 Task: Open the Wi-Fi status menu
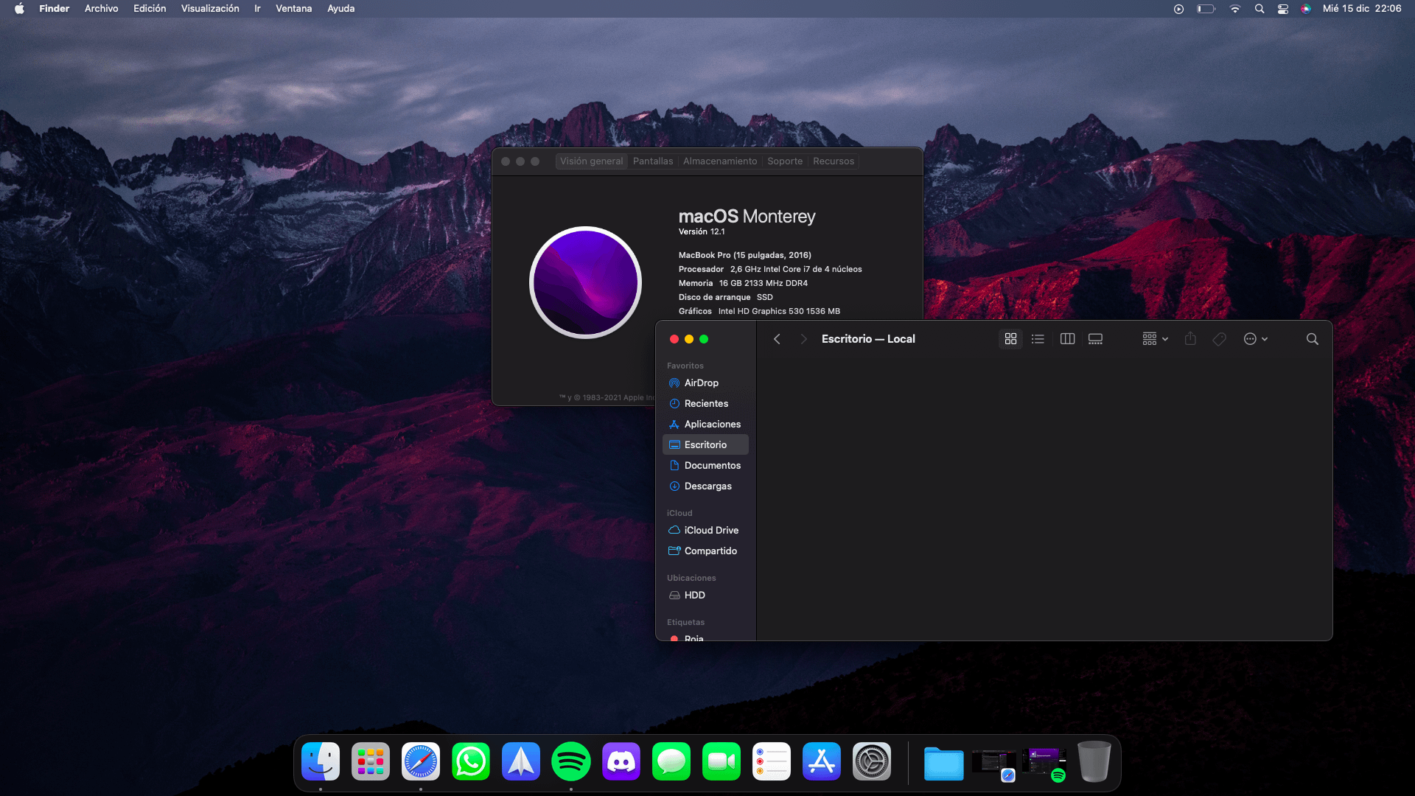coord(1235,9)
